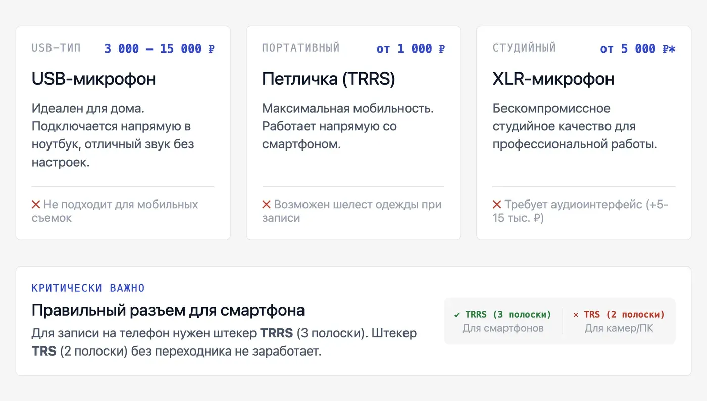Click the drawback "Возможен шелест одежды при записи"
Image resolution: width=707 pixels, height=401 pixels.
click(x=352, y=211)
